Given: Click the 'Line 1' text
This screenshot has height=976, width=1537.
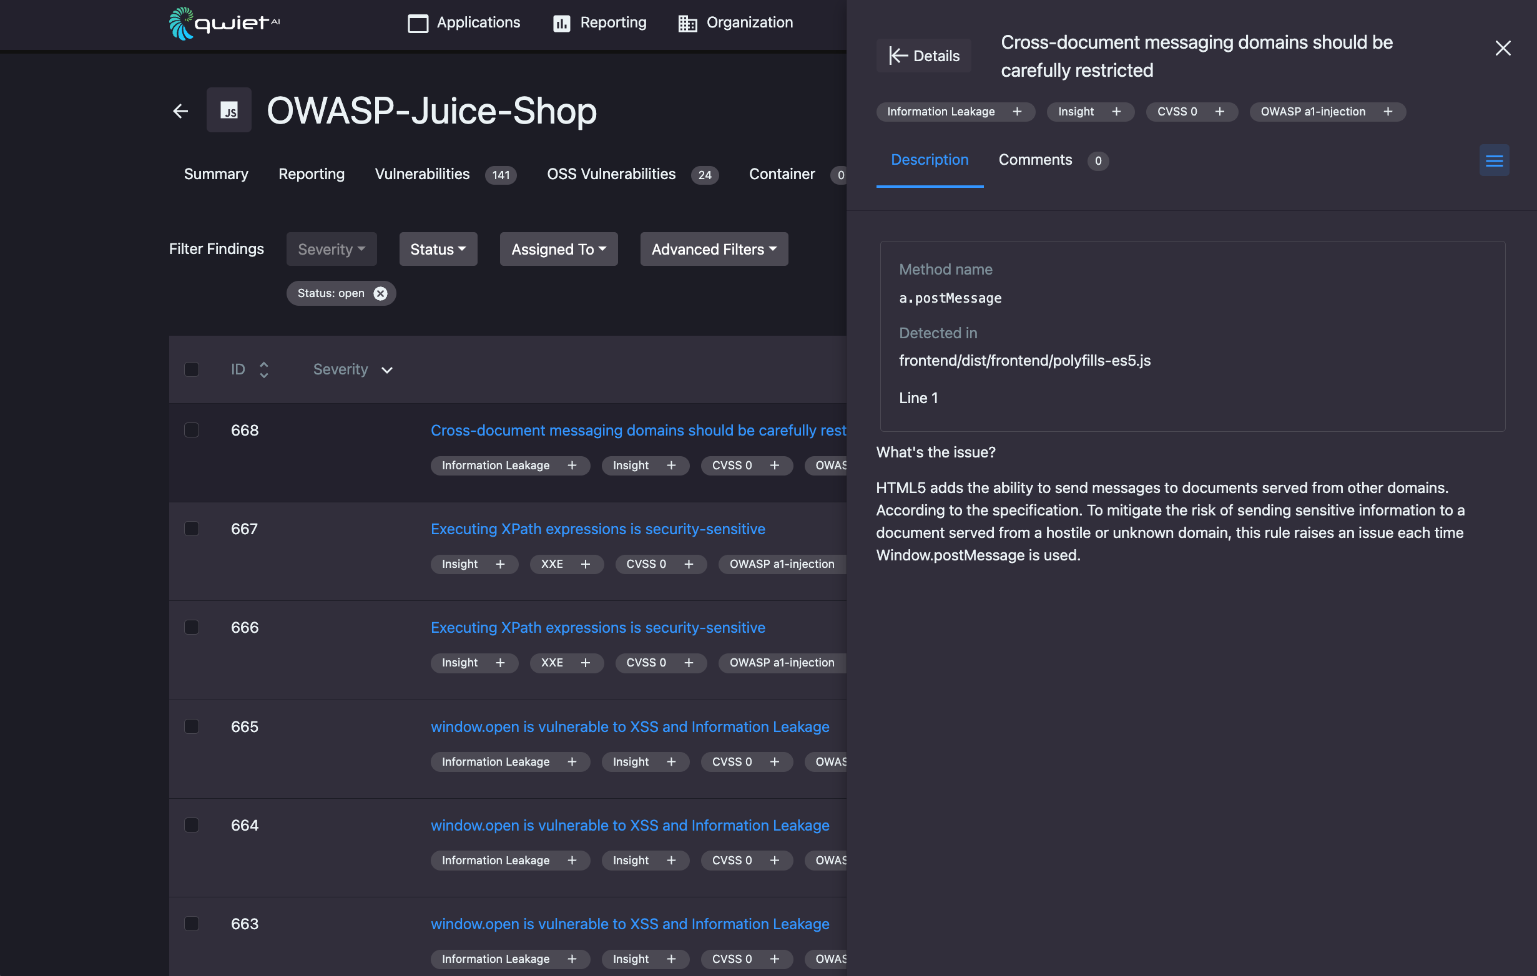Looking at the screenshot, I should (918, 398).
